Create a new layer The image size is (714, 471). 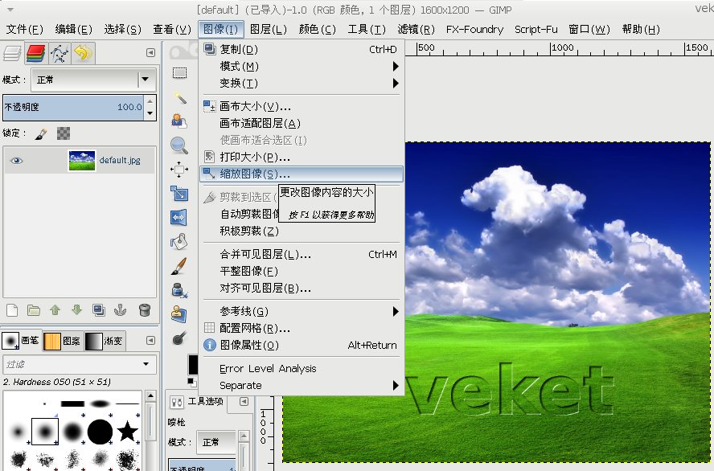(12, 310)
